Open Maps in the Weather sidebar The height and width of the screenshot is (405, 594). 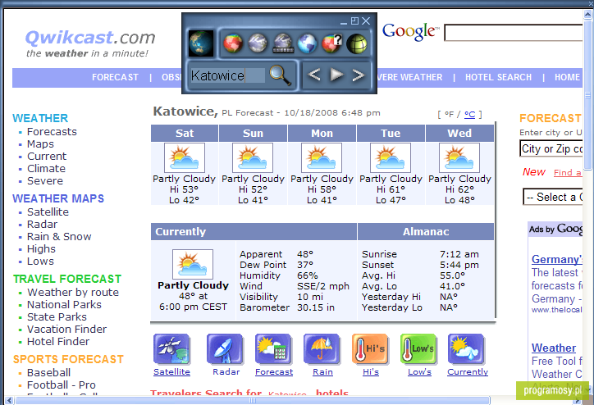click(40, 144)
